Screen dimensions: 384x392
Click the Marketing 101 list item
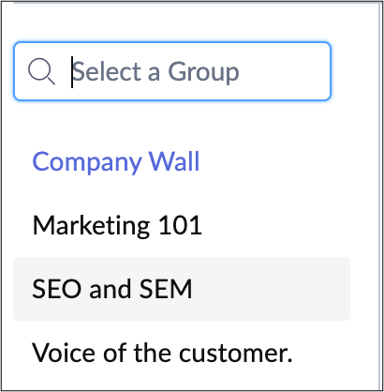click(182, 225)
